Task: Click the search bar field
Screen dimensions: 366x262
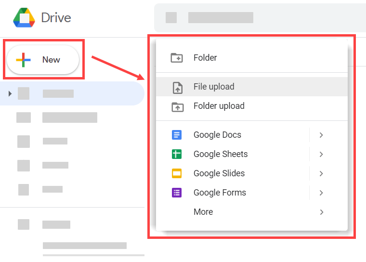Action: pos(260,18)
